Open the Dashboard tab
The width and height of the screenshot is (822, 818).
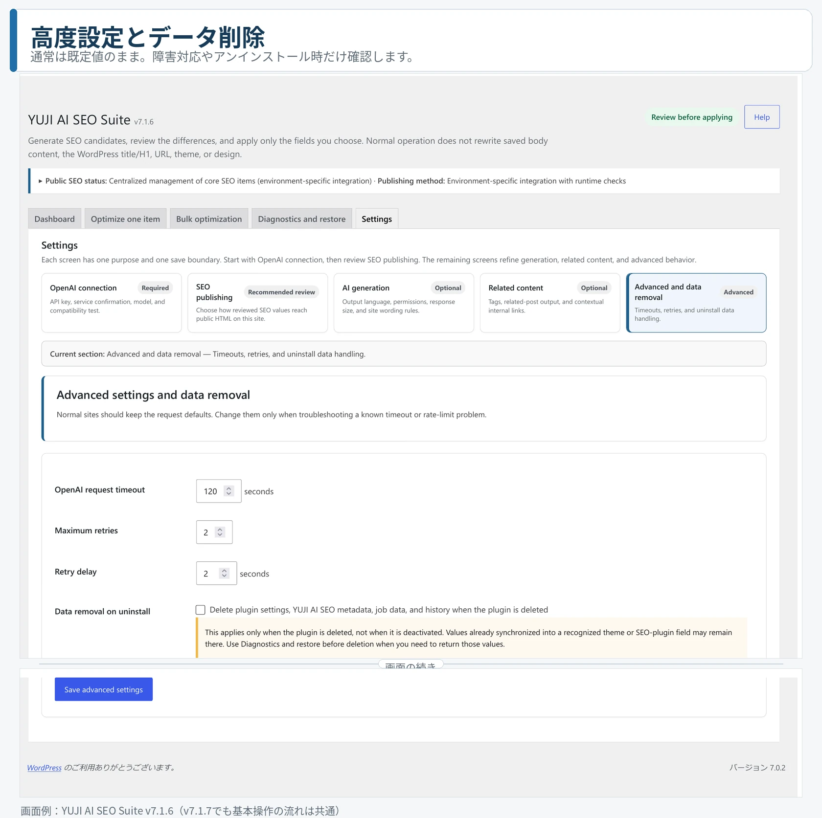tap(54, 219)
